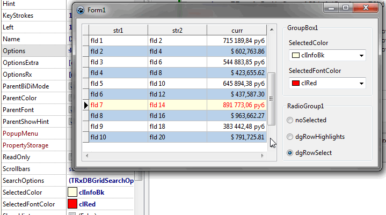Screen dimensions: 386x215
Task: Click left arrow of horizontal scrollbar
Action: (85, 156)
